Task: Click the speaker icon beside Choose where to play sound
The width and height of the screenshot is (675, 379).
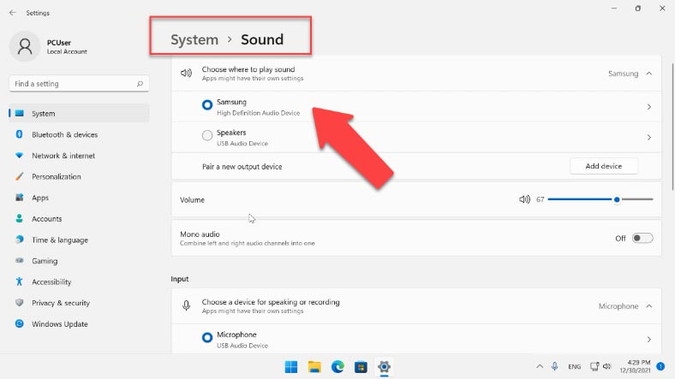Action: (x=186, y=73)
